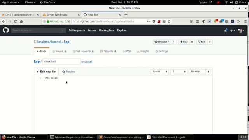The image size is (249, 140).
Task: Close the Server Not Found tab
Action: (79, 15)
